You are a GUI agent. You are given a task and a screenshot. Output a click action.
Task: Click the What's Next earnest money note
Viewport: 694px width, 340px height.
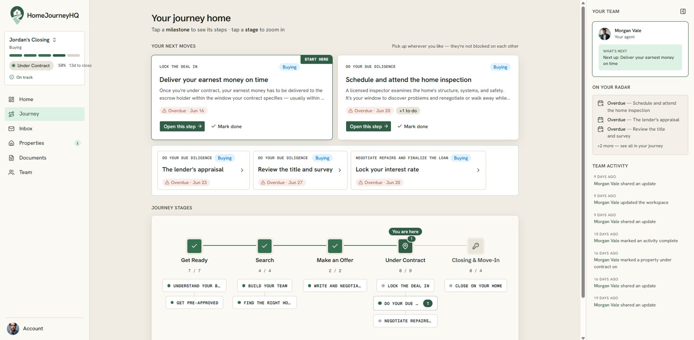click(x=640, y=57)
